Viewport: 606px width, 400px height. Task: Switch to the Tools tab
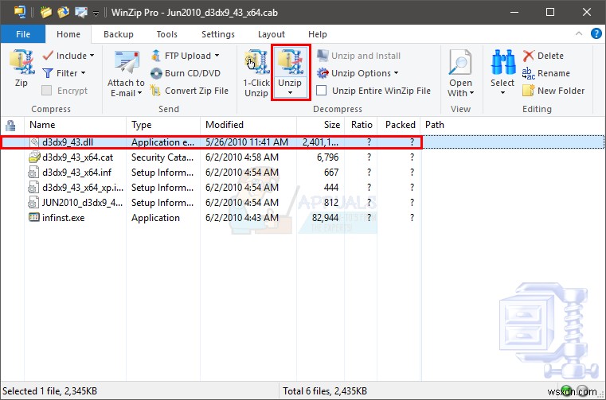pyautogui.click(x=167, y=34)
